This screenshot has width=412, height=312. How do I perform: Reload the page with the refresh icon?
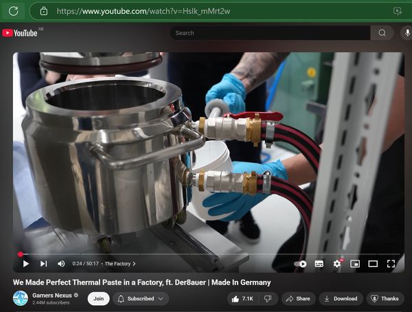pos(14,11)
